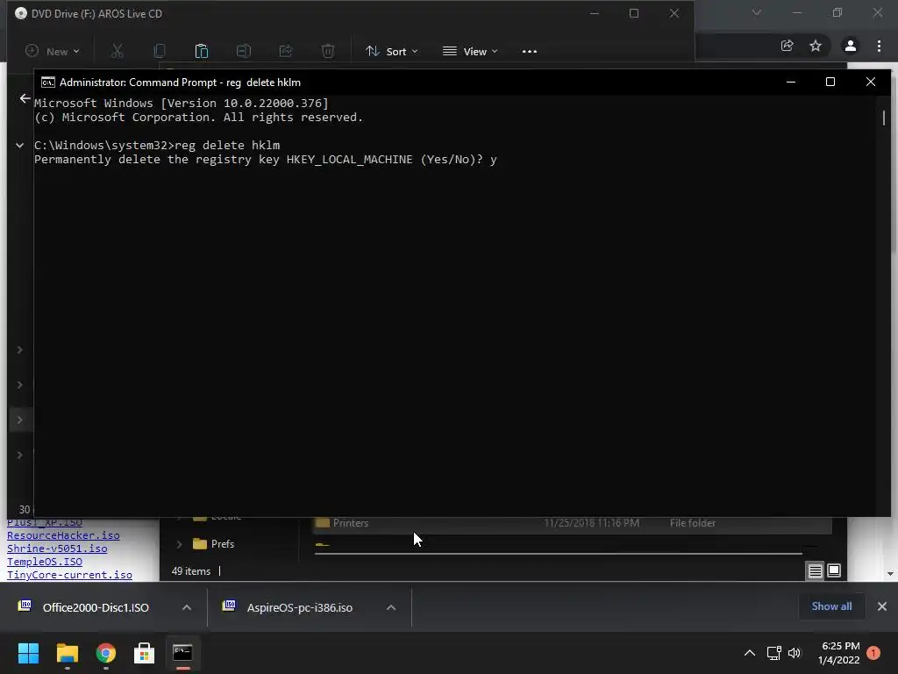The width and height of the screenshot is (898, 674).
Task: Switch Explorer to large thumbnails view
Action: point(834,570)
